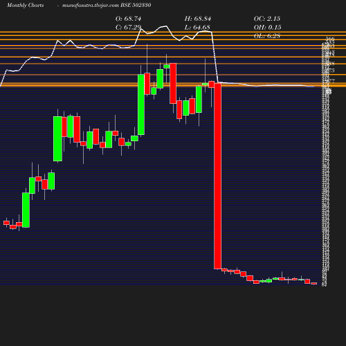
Task: Click the '566' price axis label
Action: coord(330,39)
